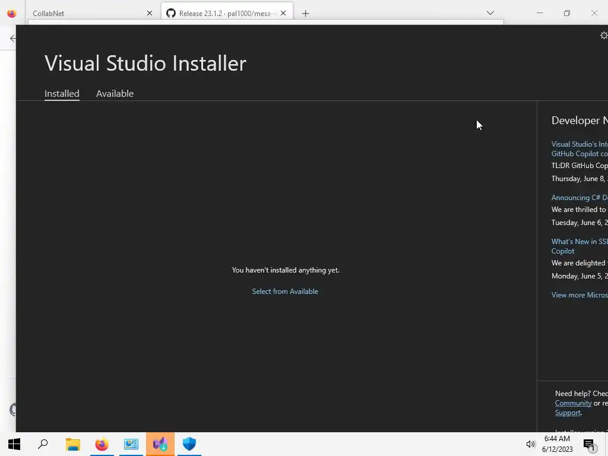Click Visual Studio Installer taskbar icon
Image resolution: width=608 pixels, height=456 pixels.
pyautogui.click(x=160, y=444)
